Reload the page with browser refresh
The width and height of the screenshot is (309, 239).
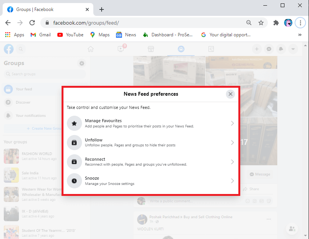32,23
